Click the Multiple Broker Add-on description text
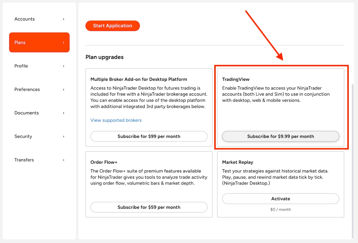358x243 pixels. (x=149, y=97)
